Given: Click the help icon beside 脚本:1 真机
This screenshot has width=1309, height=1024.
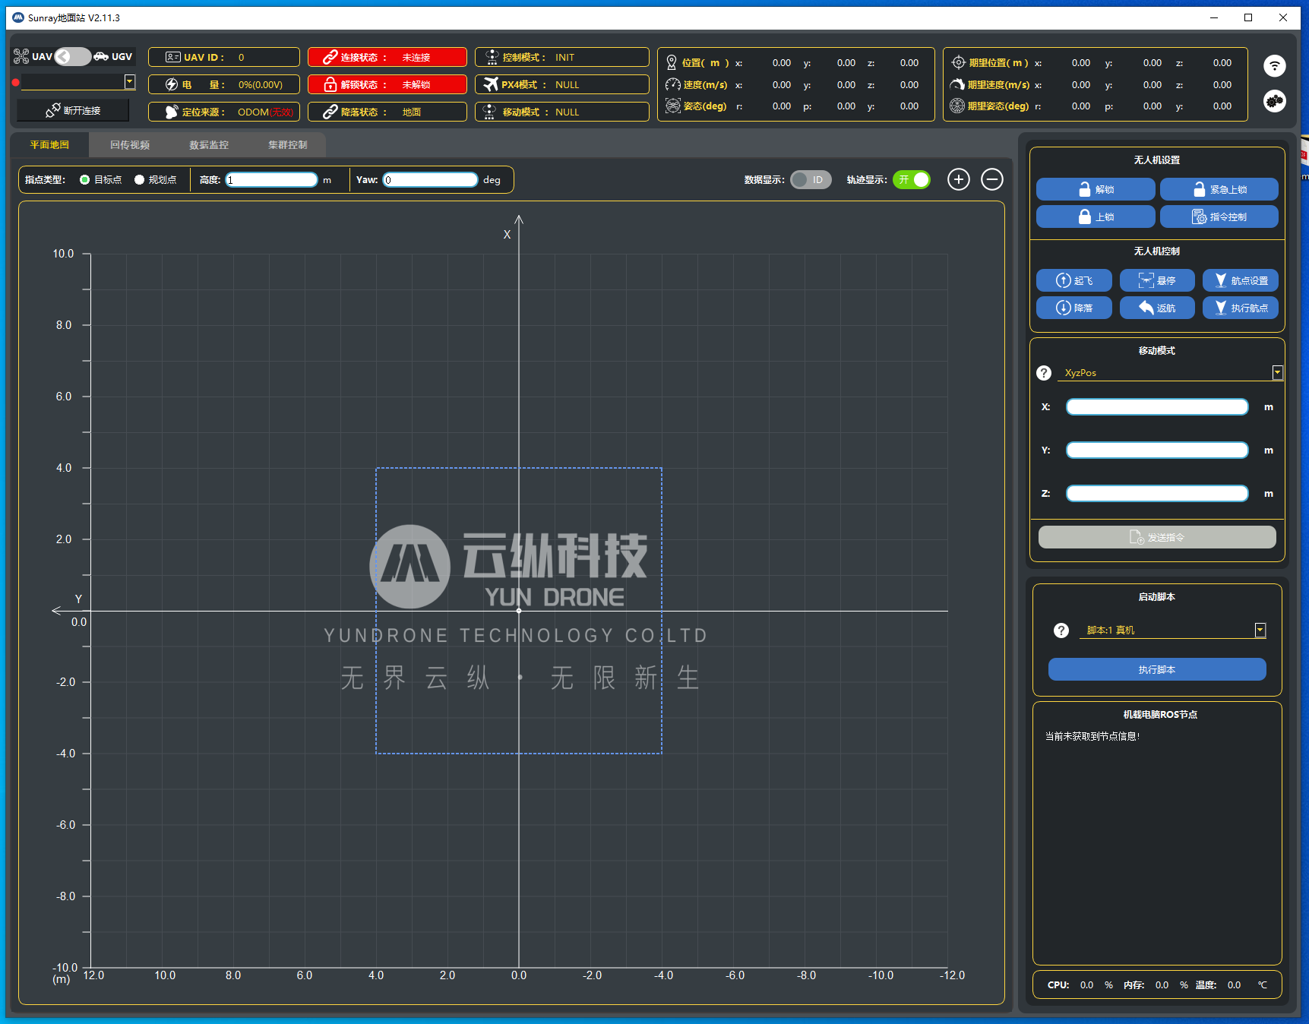Looking at the screenshot, I should tap(1061, 631).
